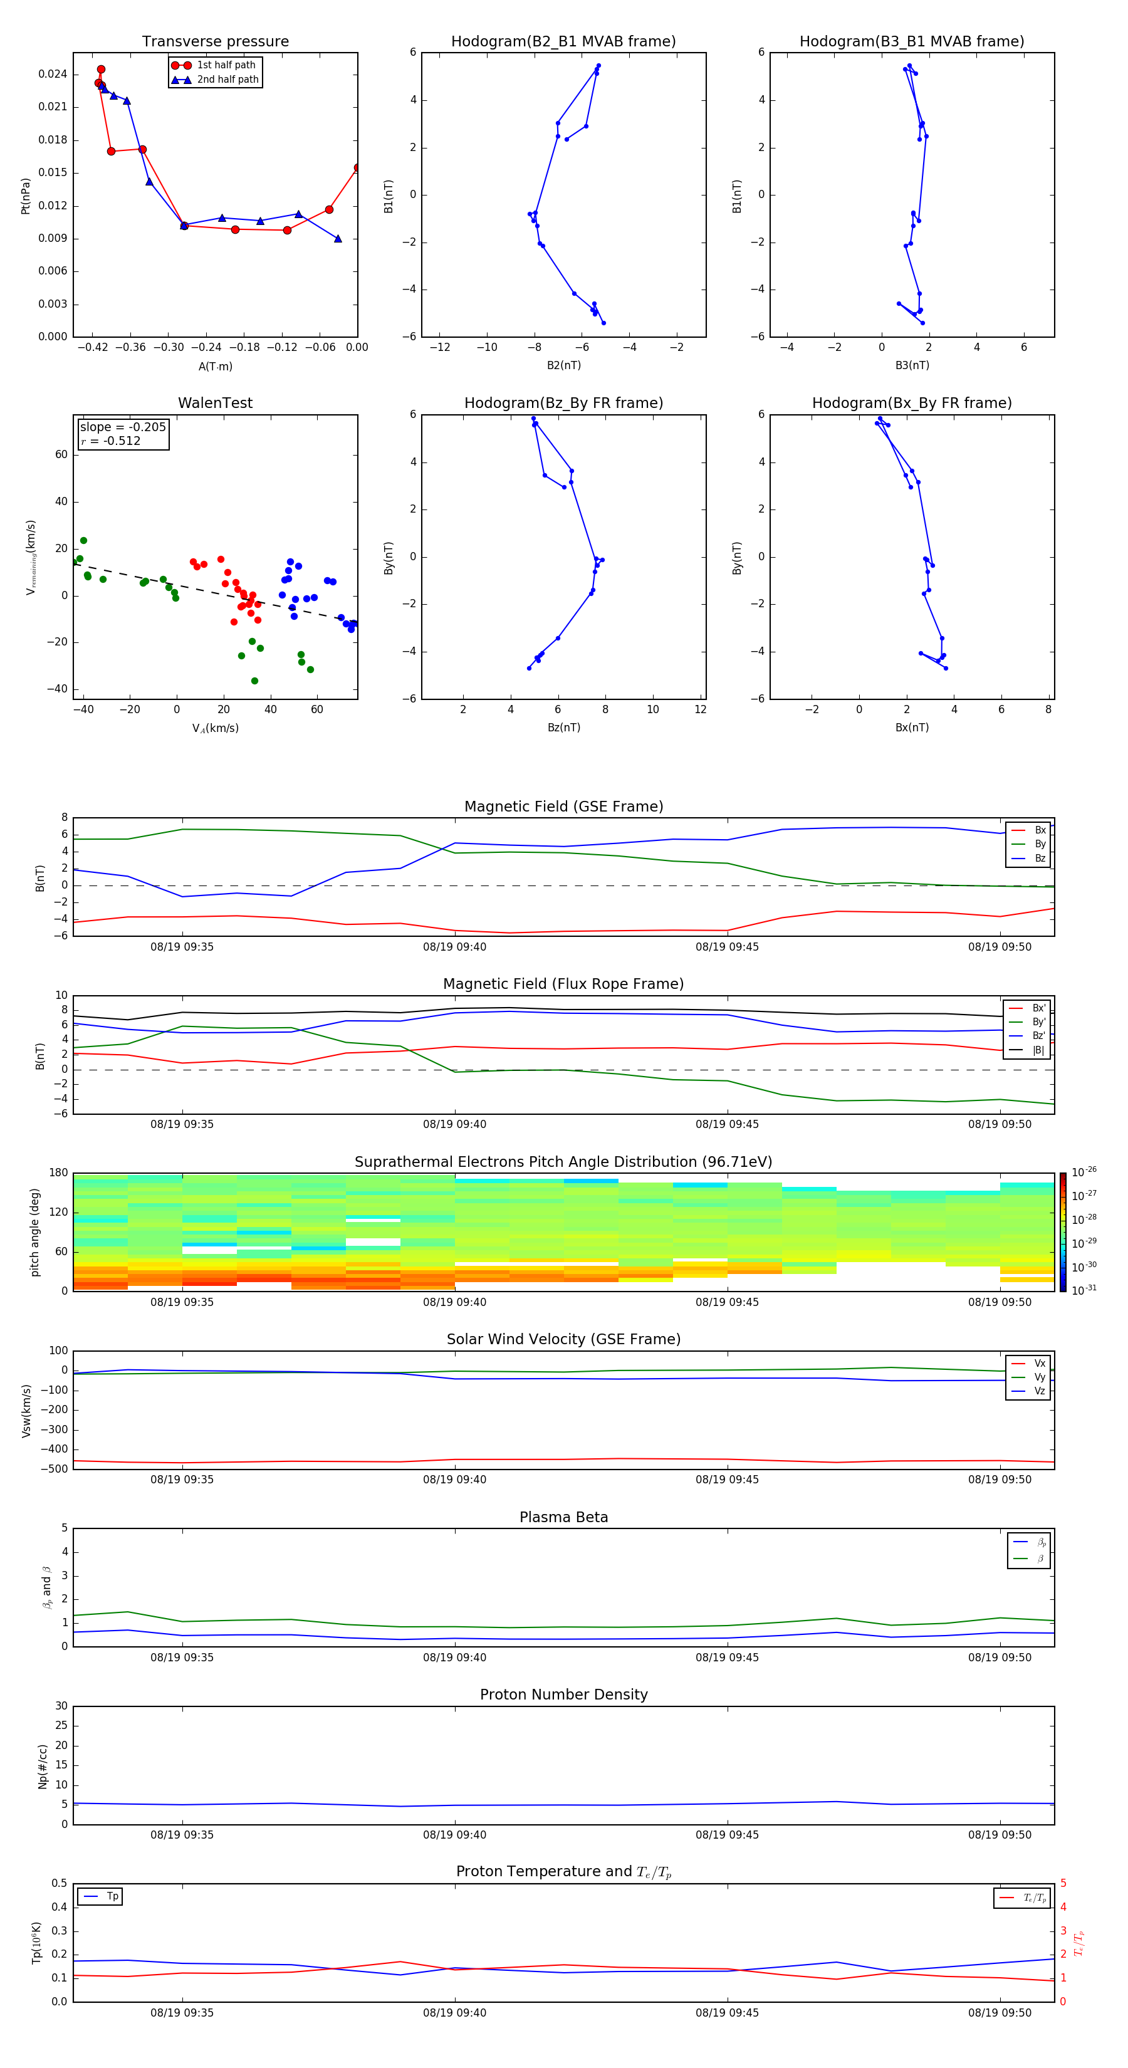Viewport: 1128px width, 2068px height.
Task: Click the 'Solar Wind Velocity (GSE Frame)' title
Action: (x=563, y=1340)
